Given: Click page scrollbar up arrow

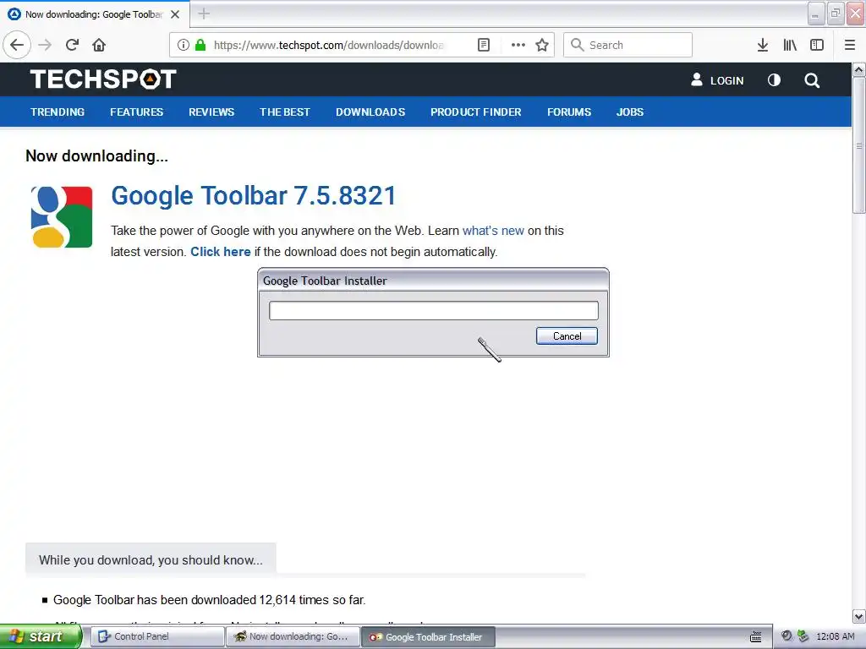Looking at the screenshot, I should 859,69.
